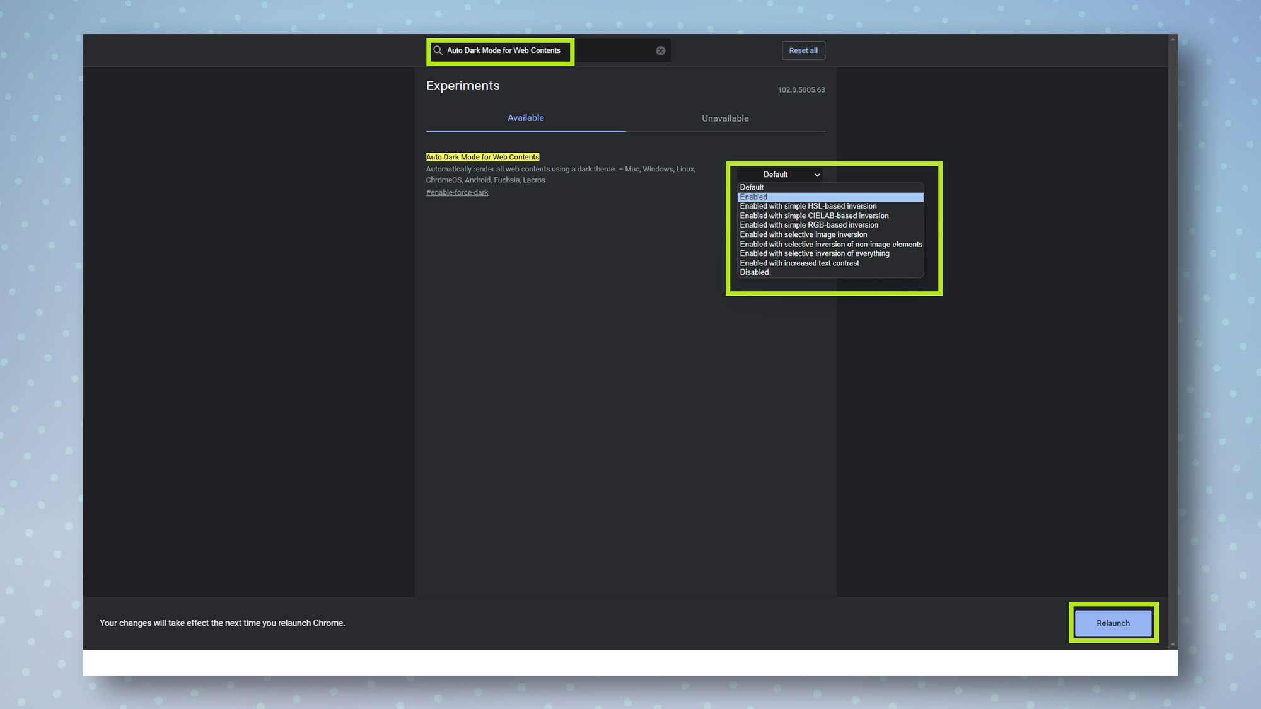Choose the Default option in list
The width and height of the screenshot is (1261, 709).
(752, 187)
